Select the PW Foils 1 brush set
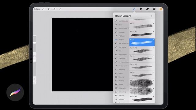Screen dimensions: 196x110 coord(122,40)
